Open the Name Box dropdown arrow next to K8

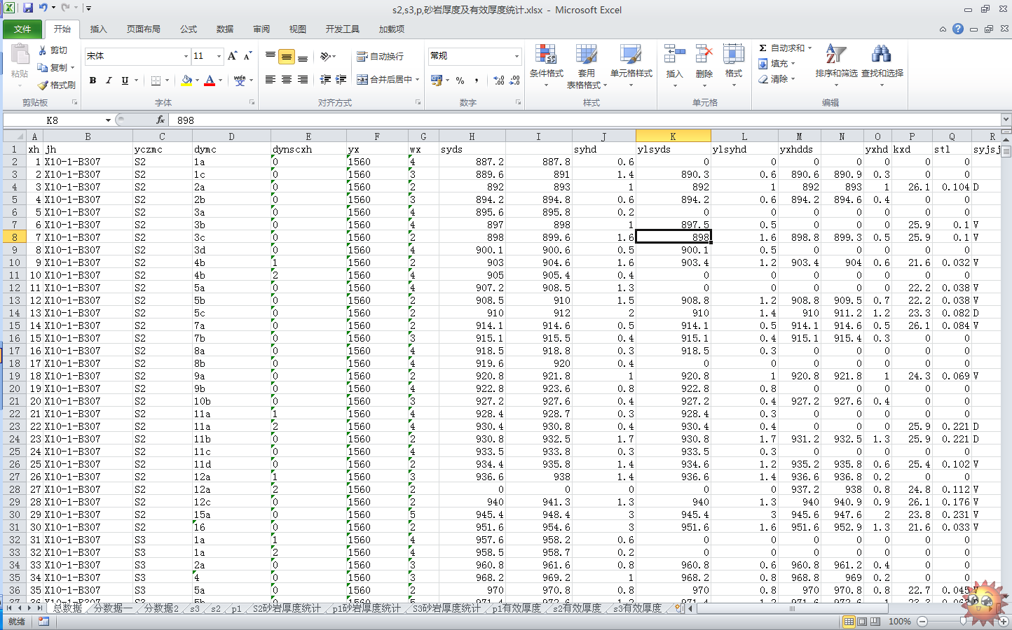point(108,120)
